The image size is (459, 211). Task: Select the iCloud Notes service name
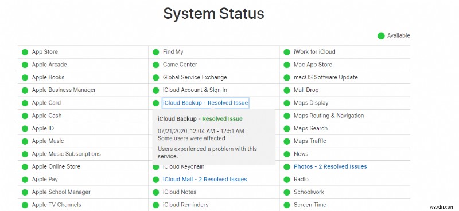pyautogui.click(x=180, y=192)
